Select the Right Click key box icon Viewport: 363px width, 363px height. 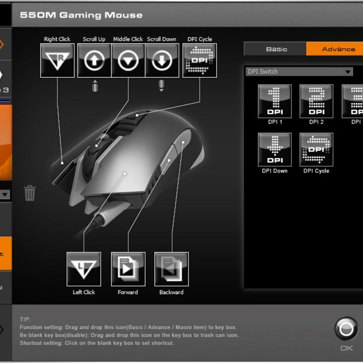point(57,60)
